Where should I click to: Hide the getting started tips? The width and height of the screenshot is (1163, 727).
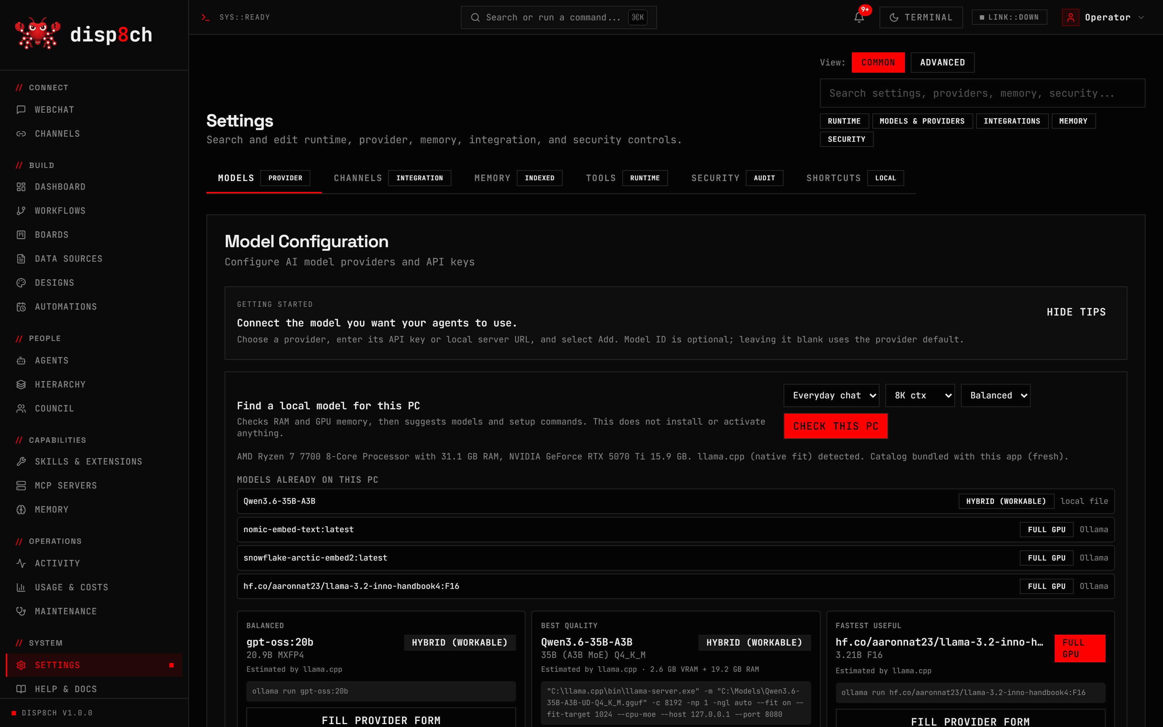(x=1076, y=312)
